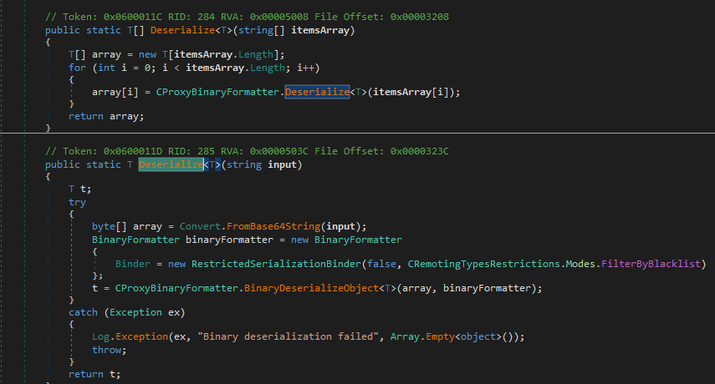Click the 'throw;' statement
This screenshot has height=384, width=715.
pyautogui.click(x=109, y=350)
